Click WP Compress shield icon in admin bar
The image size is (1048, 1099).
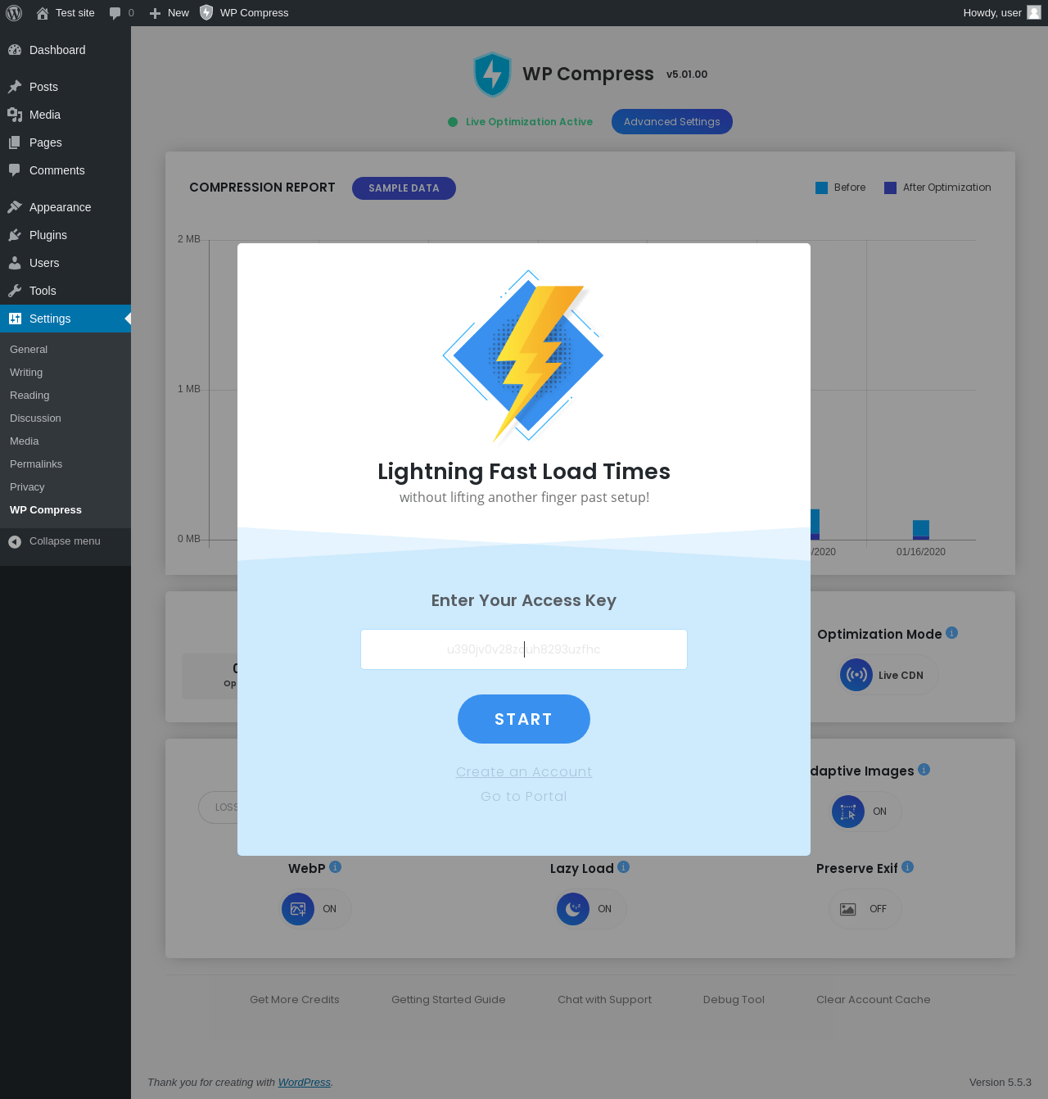coord(206,12)
